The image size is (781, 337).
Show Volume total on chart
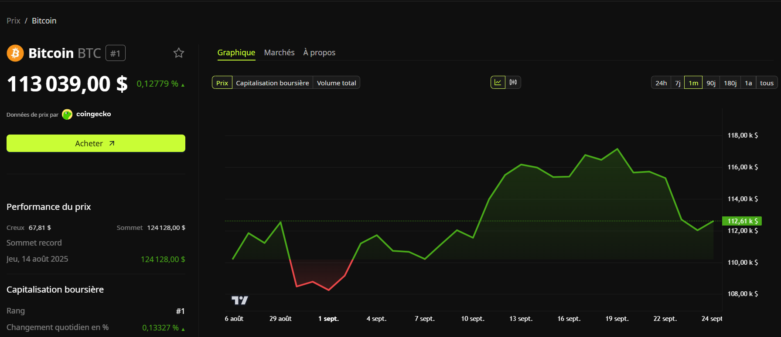[337, 83]
